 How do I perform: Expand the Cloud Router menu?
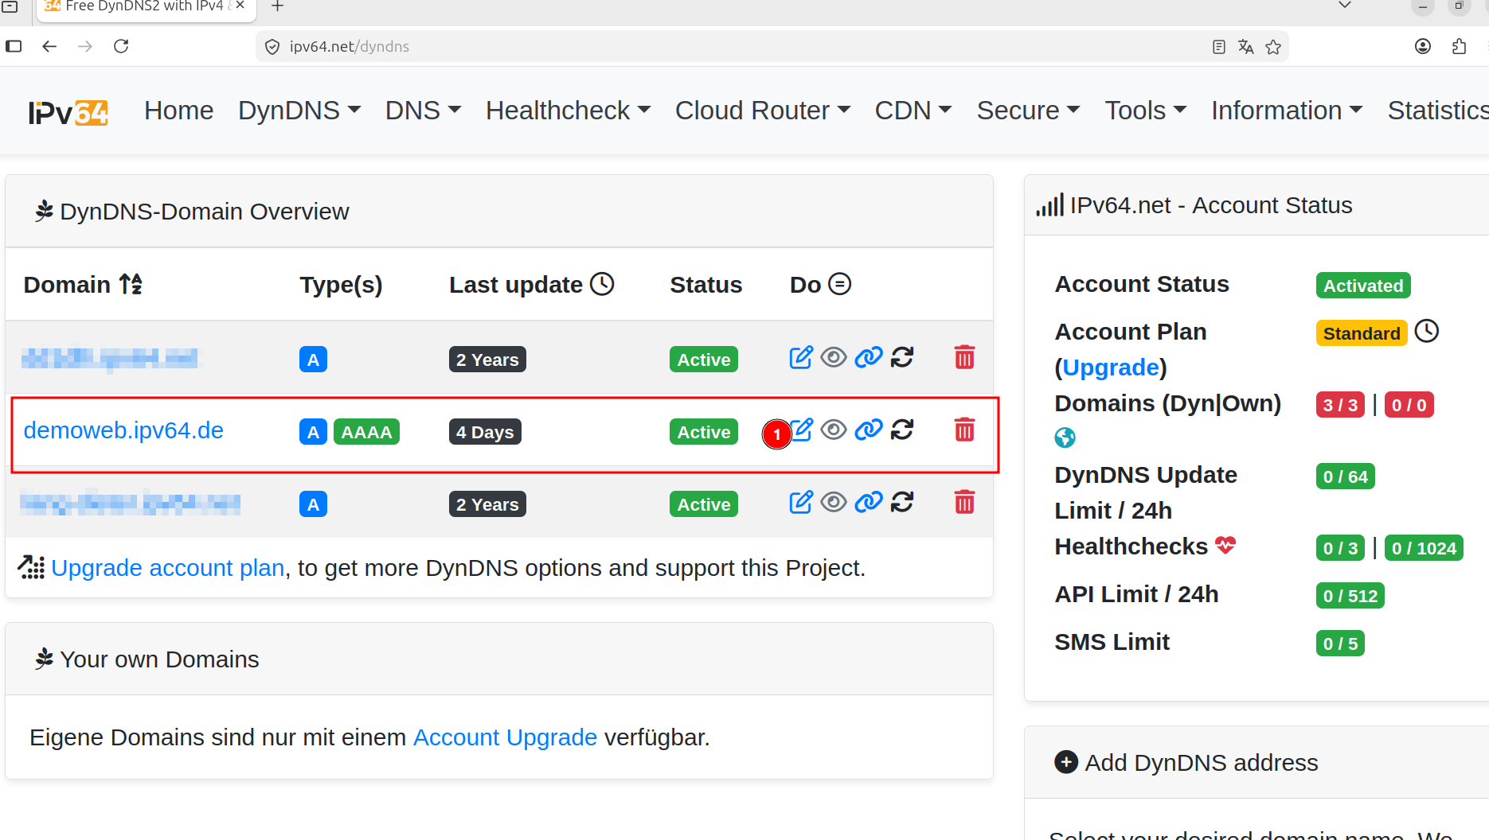[x=763, y=111]
